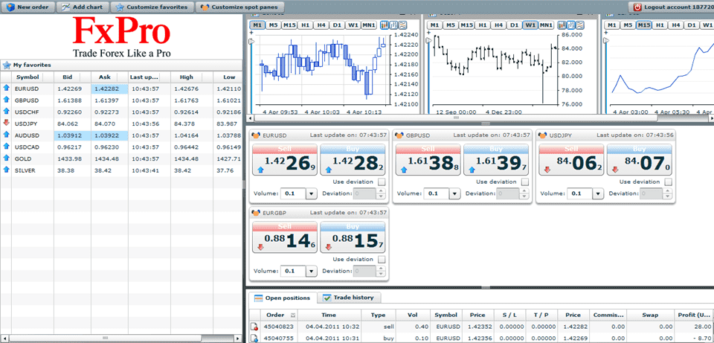Tick Use deviation checkbox in GBPUSD pane
This screenshot has width=714, height=343.
(525, 182)
